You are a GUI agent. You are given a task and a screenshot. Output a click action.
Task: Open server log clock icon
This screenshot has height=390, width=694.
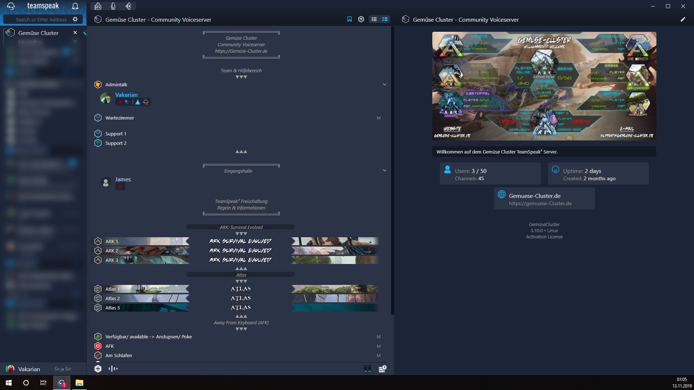point(382,369)
